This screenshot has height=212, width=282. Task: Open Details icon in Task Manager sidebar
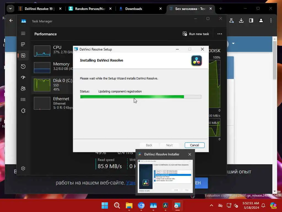click(23, 99)
